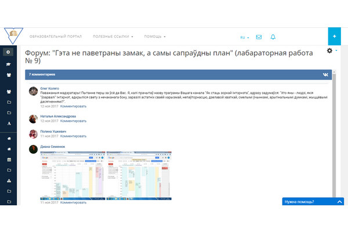Click the graduation cap sidebar icon
The width and height of the screenshot is (348, 232).
pyautogui.click(x=9, y=65)
